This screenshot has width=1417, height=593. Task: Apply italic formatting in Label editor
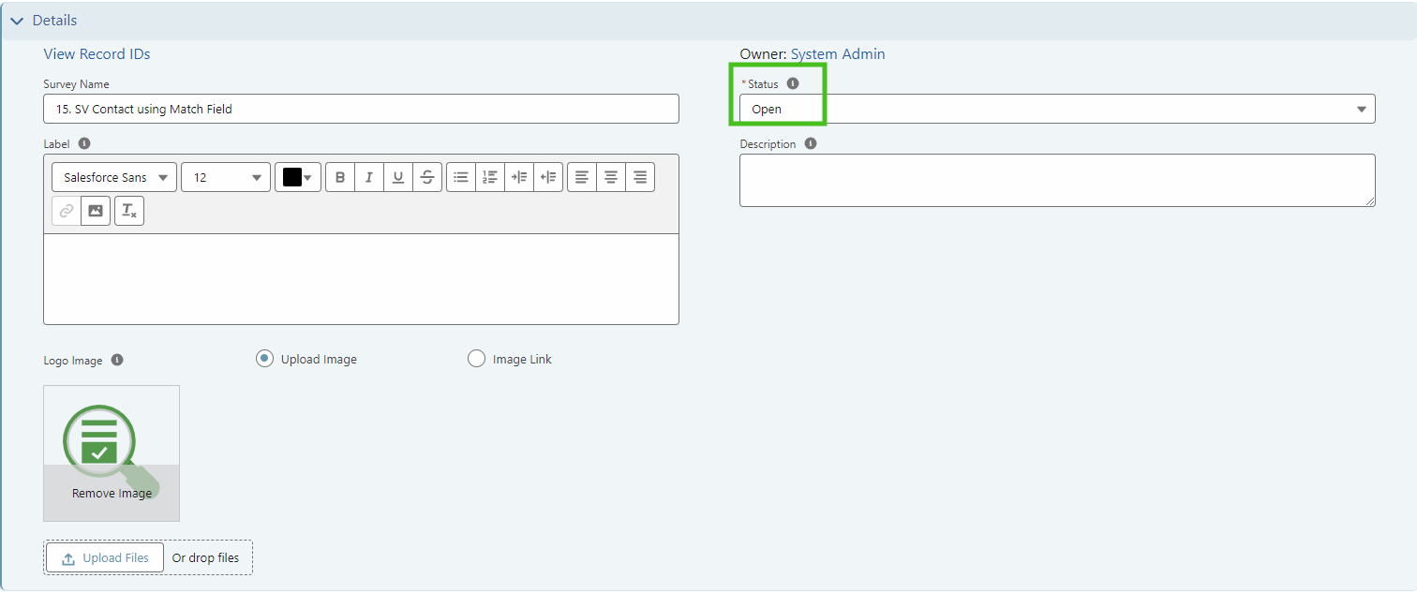[369, 177]
